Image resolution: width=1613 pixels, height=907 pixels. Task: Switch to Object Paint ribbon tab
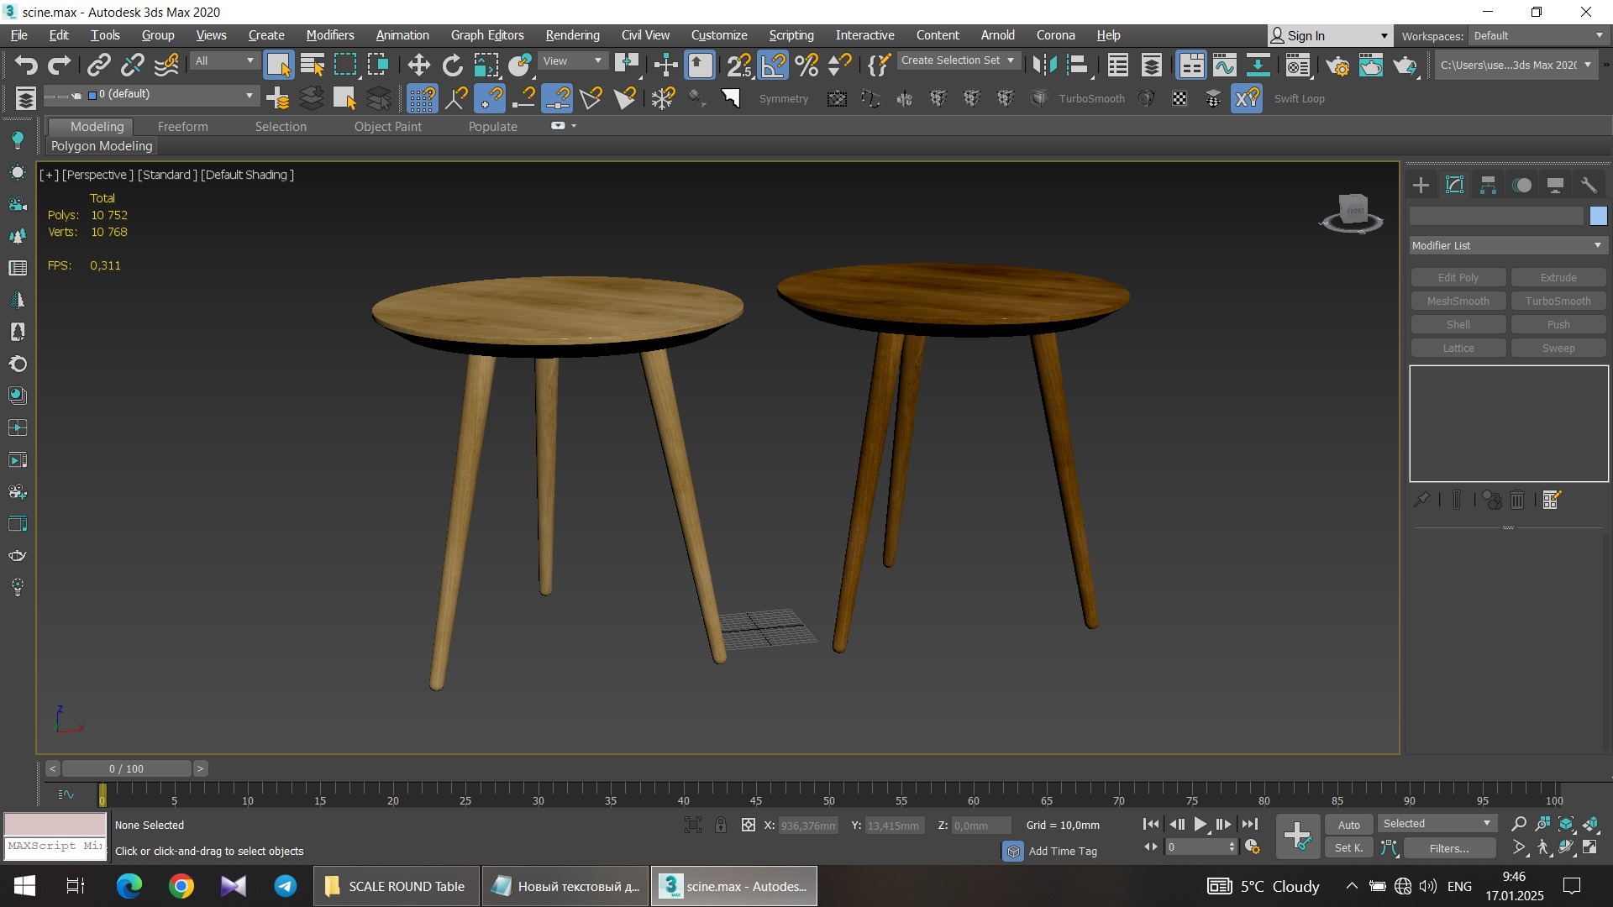[387, 127]
